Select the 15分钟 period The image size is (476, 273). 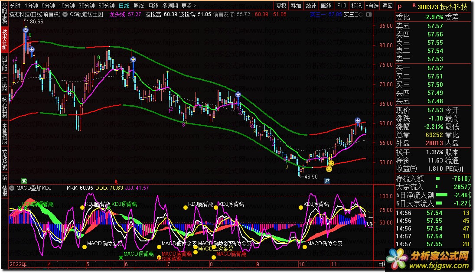click(x=66, y=6)
